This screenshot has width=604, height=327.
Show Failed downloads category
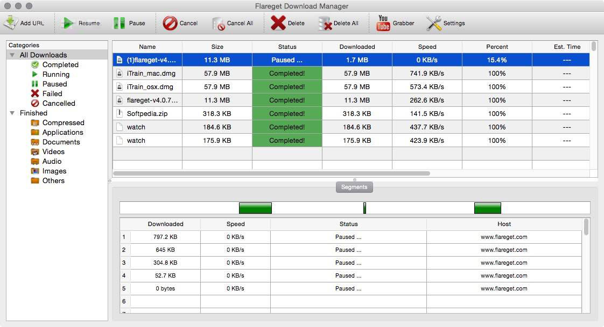pos(52,93)
